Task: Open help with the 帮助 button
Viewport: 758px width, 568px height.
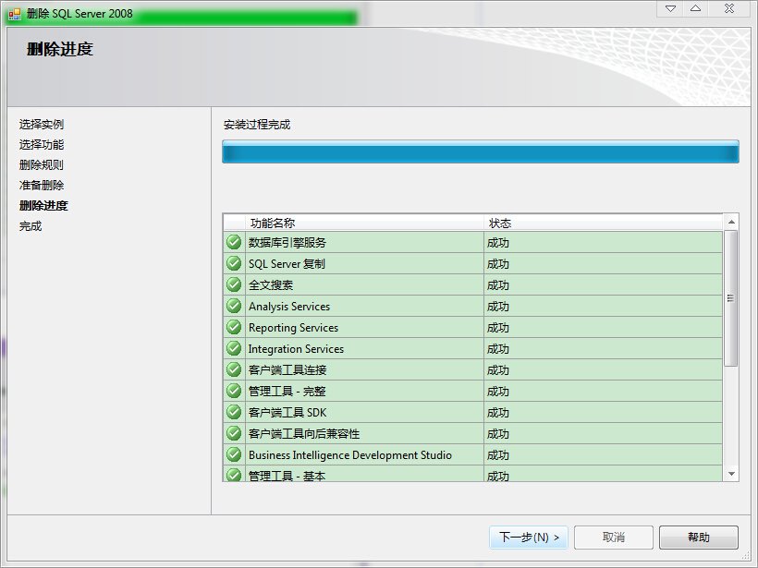Action: 699,538
